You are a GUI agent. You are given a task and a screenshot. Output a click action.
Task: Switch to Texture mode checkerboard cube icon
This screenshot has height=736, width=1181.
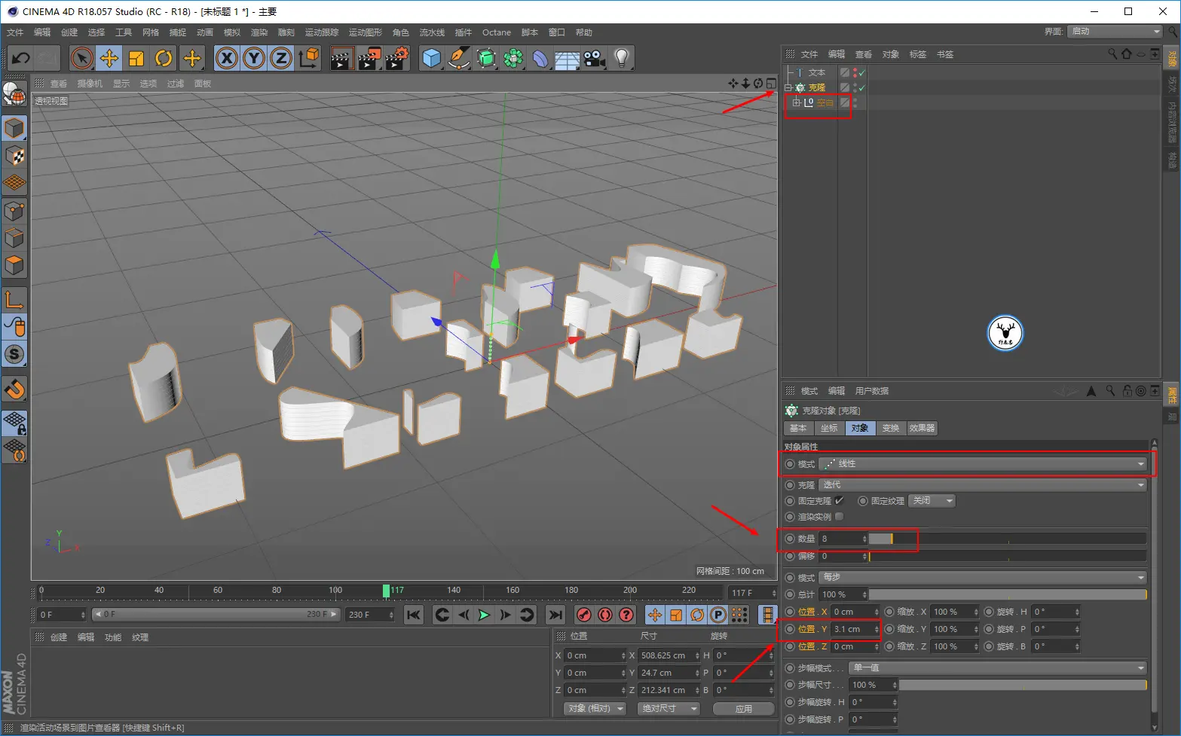(x=14, y=156)
